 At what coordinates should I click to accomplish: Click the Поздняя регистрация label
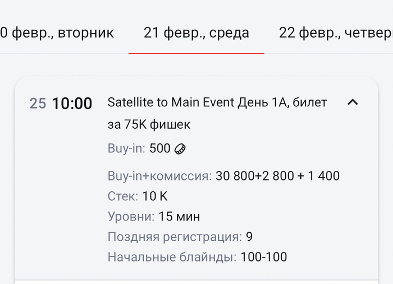pos(175,237)
